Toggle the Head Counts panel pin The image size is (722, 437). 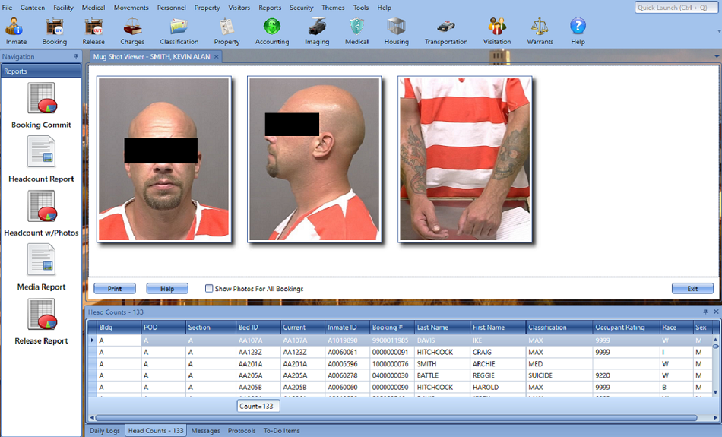coord(705,312)
